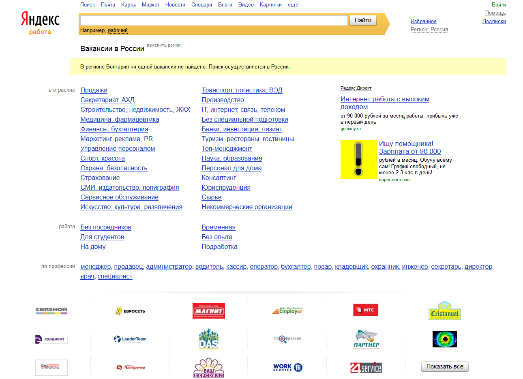
Task: Click the Яндекс.Директ label link
Action: (356, 88)
